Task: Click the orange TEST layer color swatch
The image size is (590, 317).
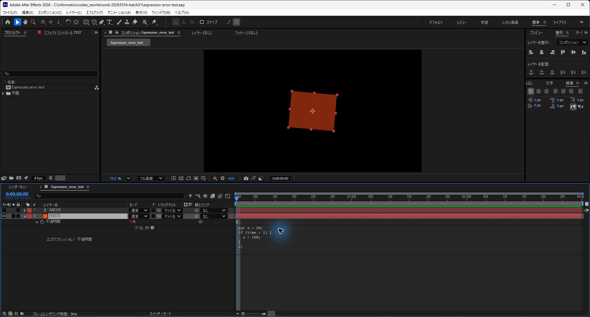Action: click(x=45, y=216)
